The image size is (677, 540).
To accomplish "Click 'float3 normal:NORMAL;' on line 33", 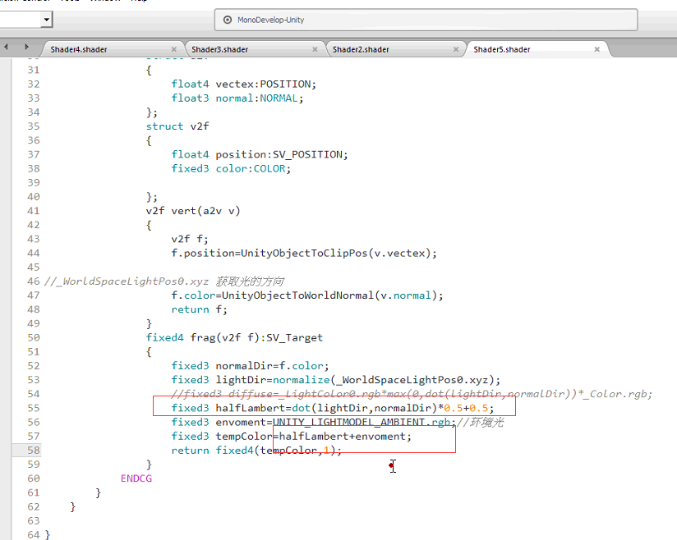I will click(x=237, y=98).
